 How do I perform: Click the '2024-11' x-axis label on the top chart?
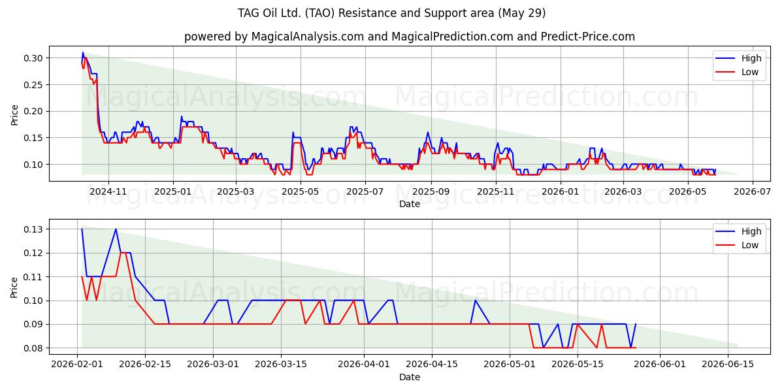pos(108,191)
